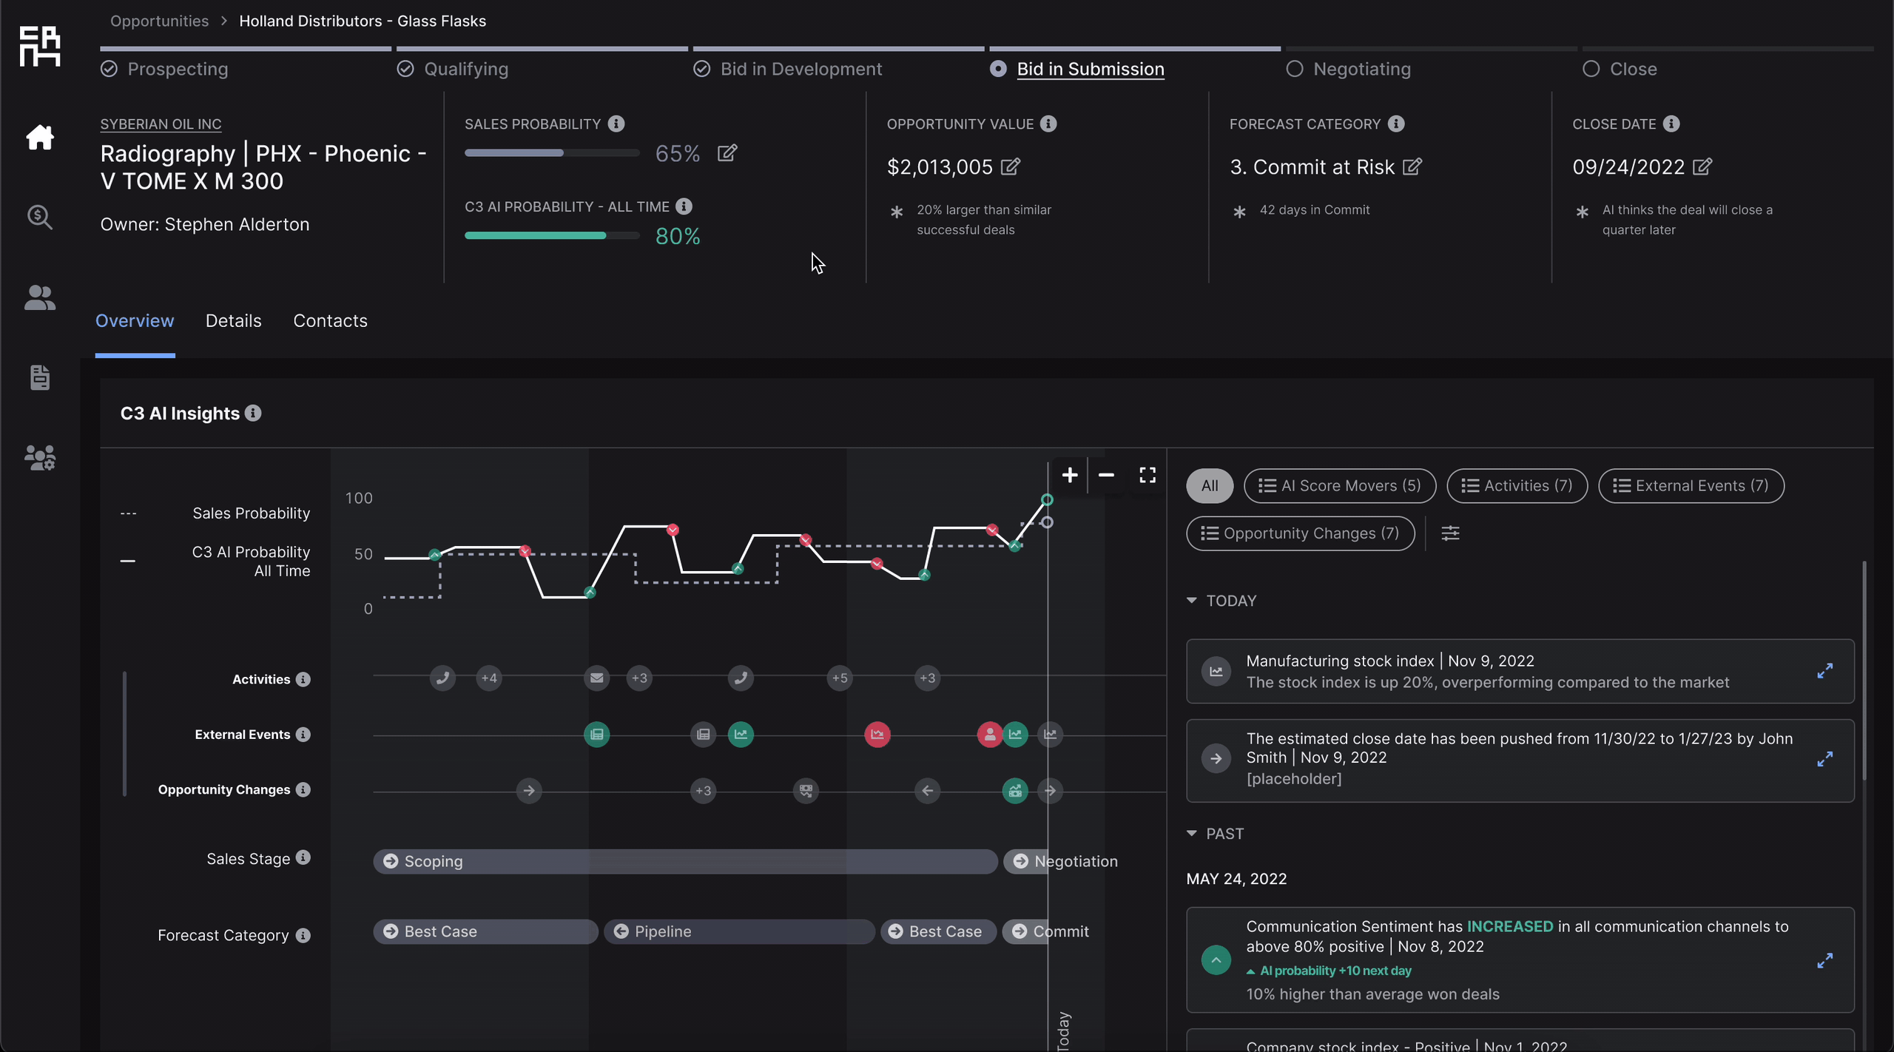The image size is (1894, 1052).
Task: Open the filter settings sliders icon
Action: pyautogui.click(x=1450, y=533)
